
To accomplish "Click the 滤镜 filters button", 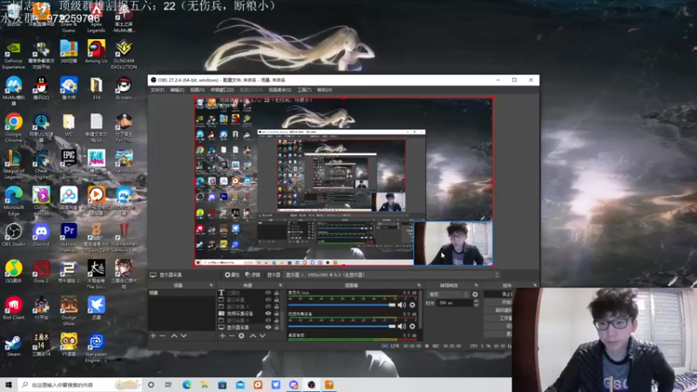I will (x=253, y=274).
